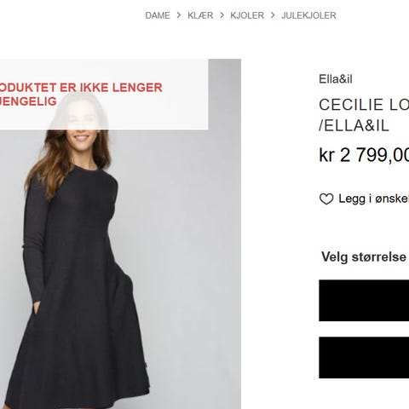Click the chevron after KLÆR breadcrumb
Image resolution: width=409 pixels, height=409 pixels.
click(222, 15)
